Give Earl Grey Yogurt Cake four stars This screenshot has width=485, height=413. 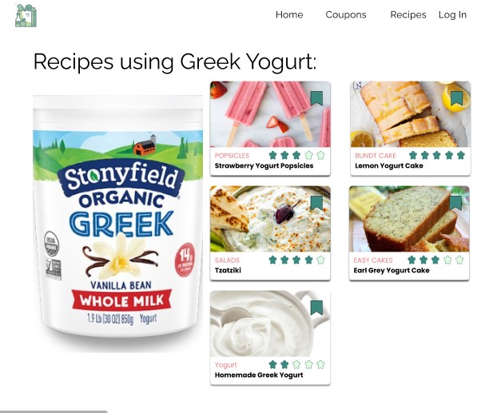[447, 260]
